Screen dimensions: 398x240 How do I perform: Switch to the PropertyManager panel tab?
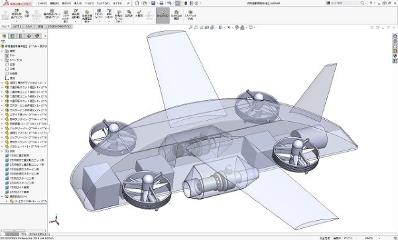tap(12, 36)
